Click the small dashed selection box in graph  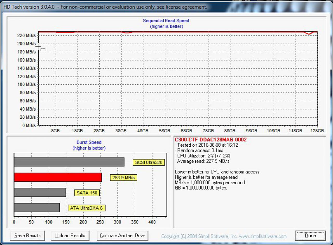click(x=43, y=50)
